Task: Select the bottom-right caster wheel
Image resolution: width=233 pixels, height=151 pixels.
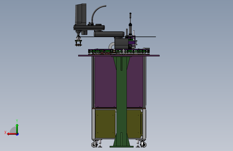Action: click(144, 144)
